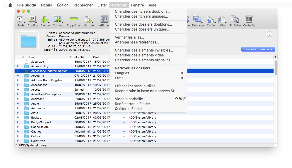Sort by the Créé column header

coord(101,57)
